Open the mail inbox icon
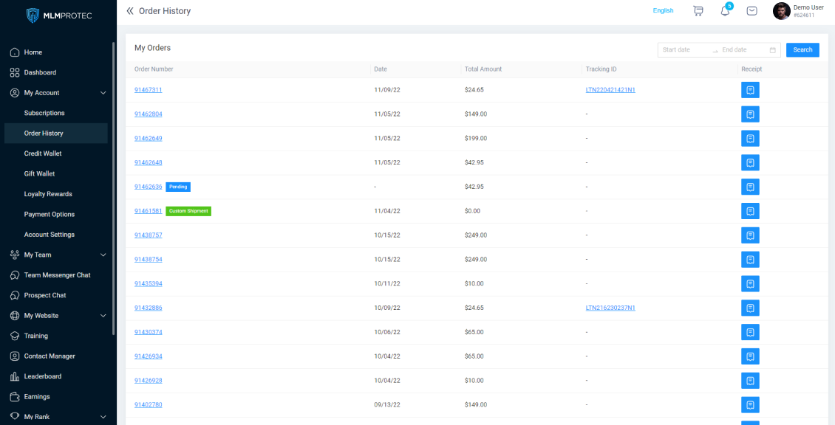The height and width of the screenshot is (425, 835). point(751,11)
